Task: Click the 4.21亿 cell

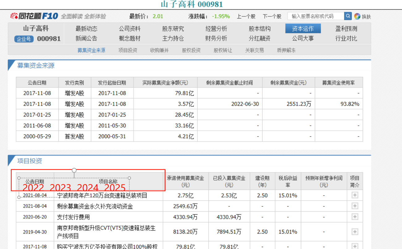Action: tap(186, 136)
